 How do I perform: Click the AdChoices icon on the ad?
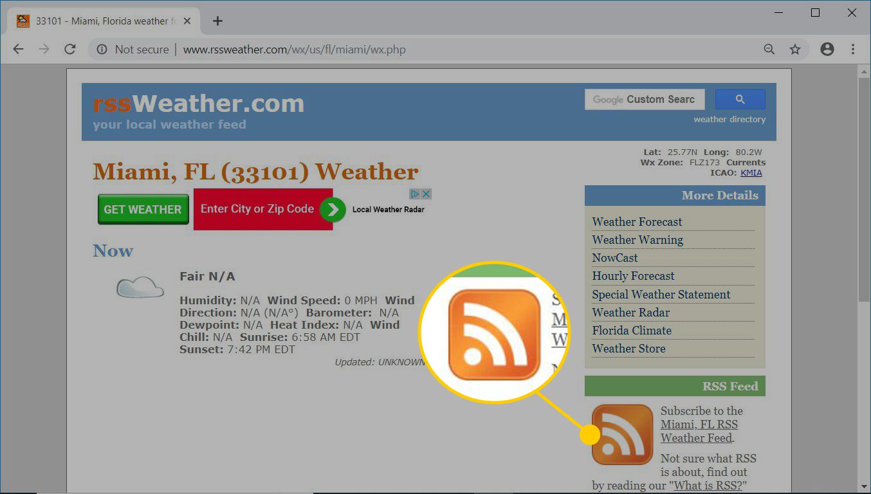coord(415,194)
